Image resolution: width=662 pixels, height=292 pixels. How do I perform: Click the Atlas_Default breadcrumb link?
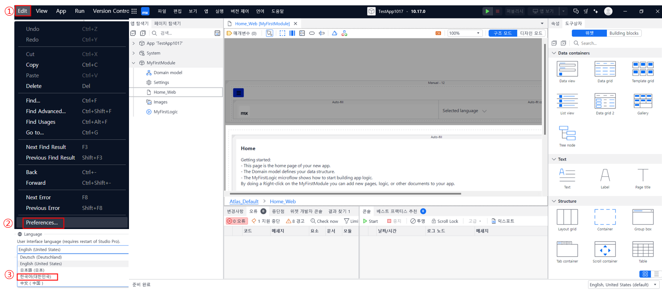[x=244, y=201]
